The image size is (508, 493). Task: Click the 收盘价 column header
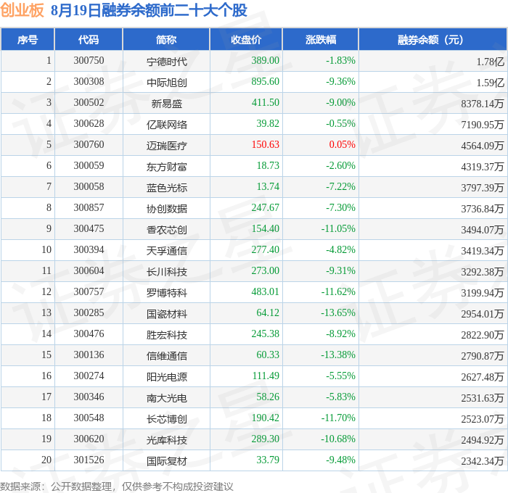pyautogui.click(x=246, y=39)
